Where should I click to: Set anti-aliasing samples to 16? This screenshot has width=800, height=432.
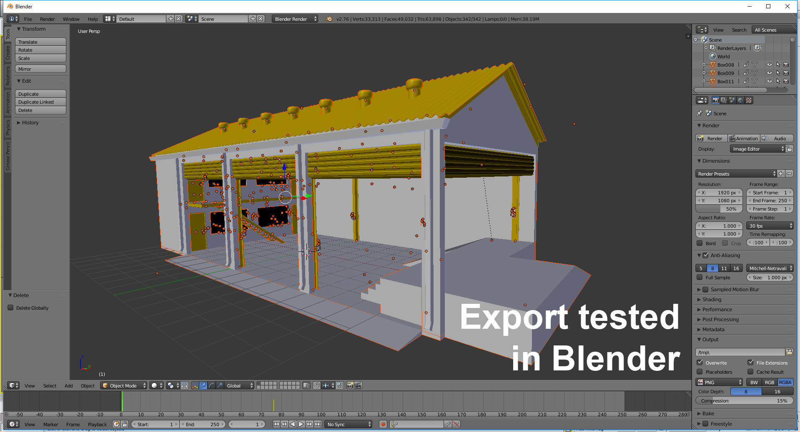point(736,268)
